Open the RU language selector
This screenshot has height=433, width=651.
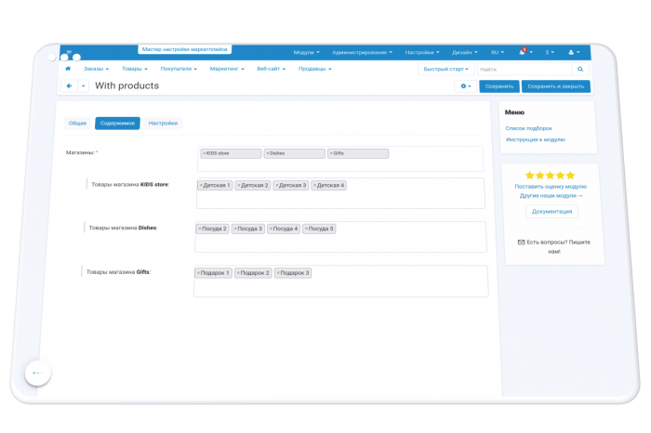click(x=498, y=52)
